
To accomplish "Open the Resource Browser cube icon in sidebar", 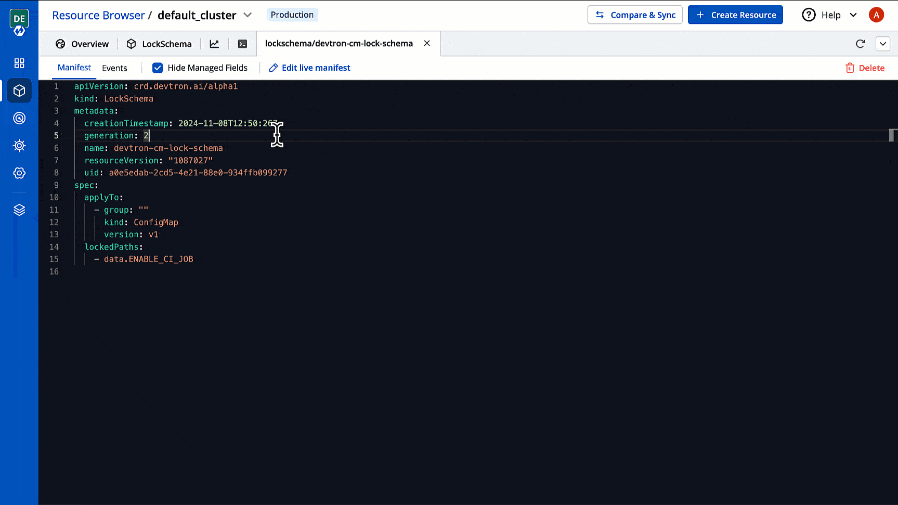I will [19, 90].
